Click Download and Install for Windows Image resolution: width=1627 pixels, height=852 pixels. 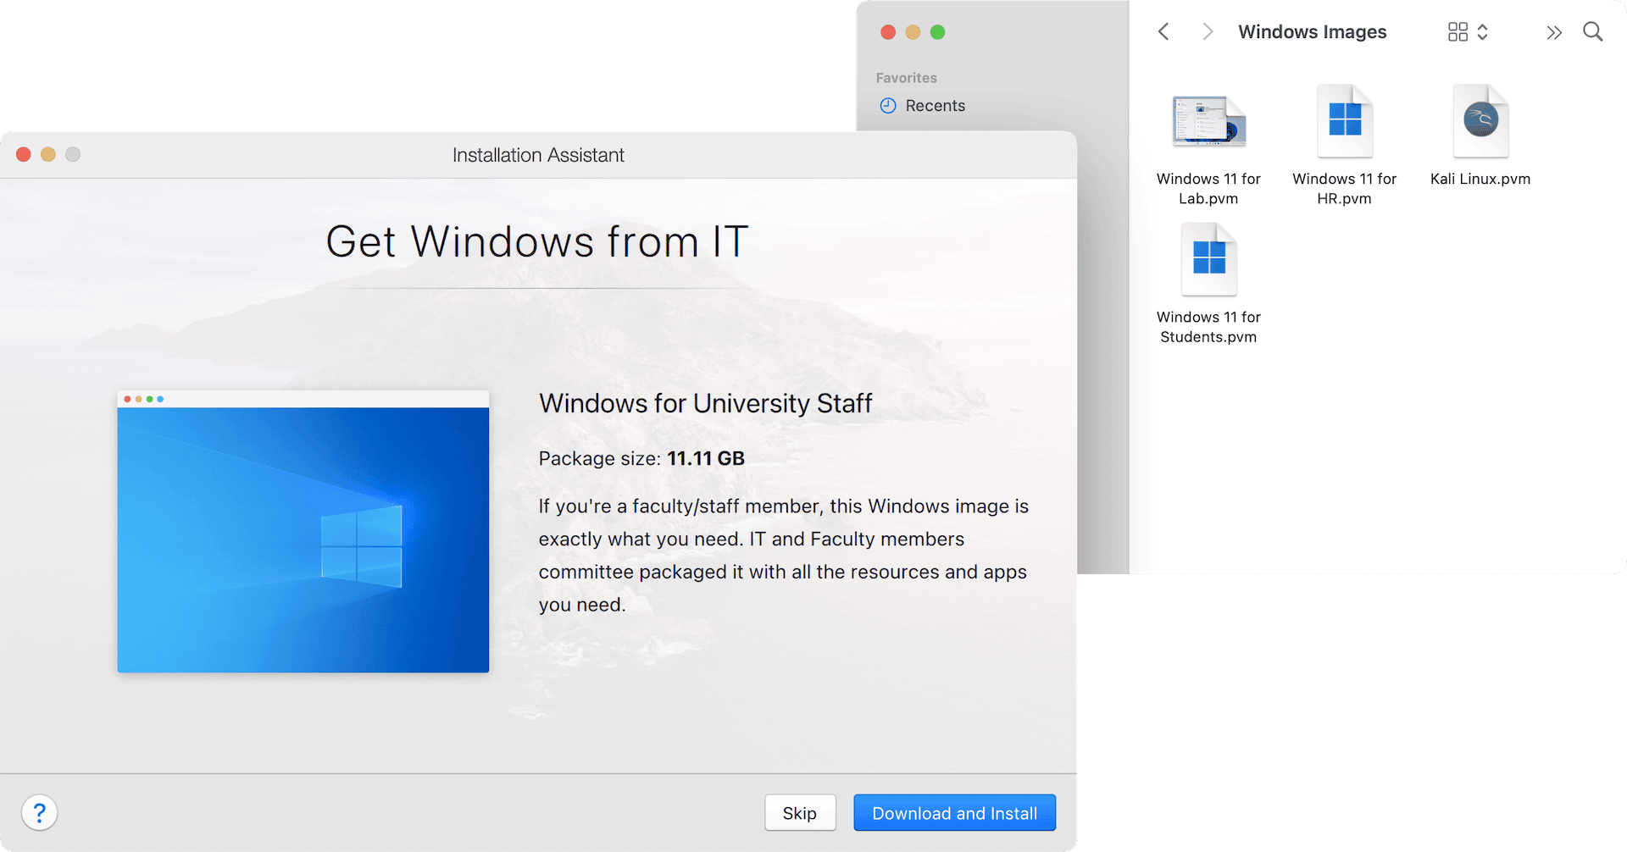(954, 812)
